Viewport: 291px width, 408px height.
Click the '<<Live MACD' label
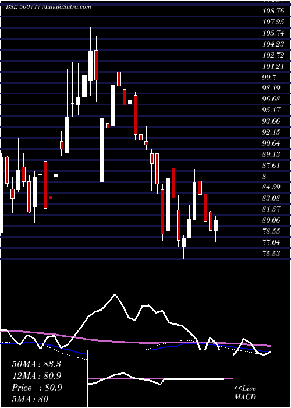pyautogui.click(x=245, y=393)
